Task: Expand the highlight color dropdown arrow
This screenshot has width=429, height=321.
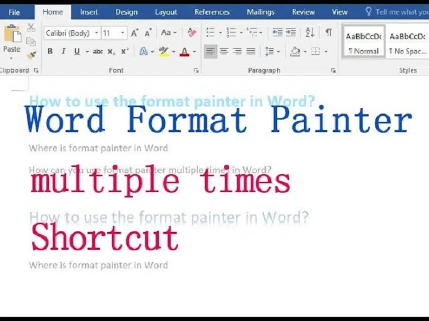Action: pyautogui.click(x=173, y=52)
